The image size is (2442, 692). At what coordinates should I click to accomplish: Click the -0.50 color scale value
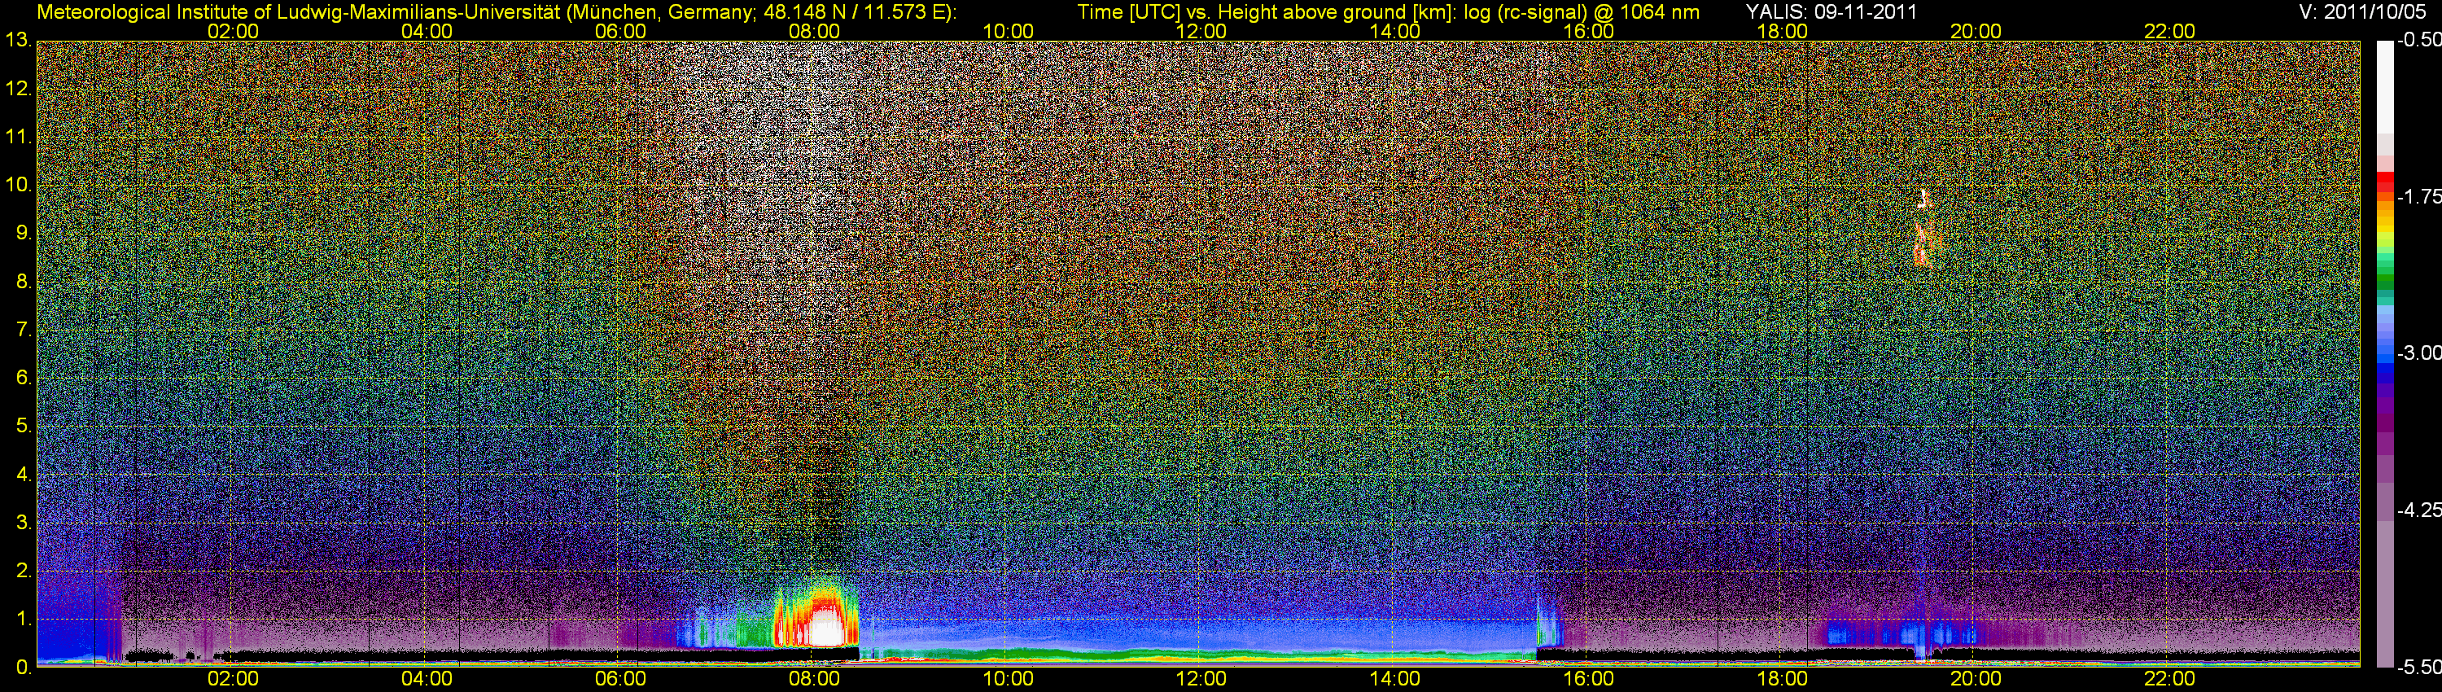[x=2418, y=41]
